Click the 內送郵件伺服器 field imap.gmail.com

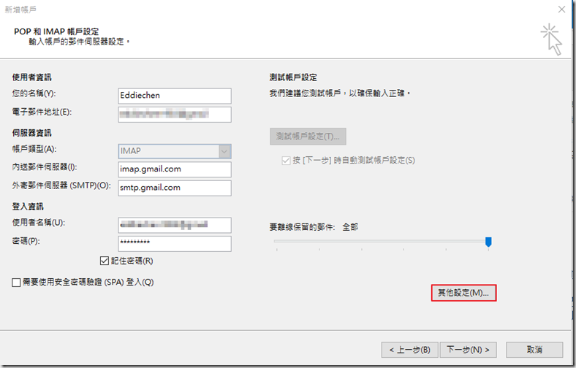coord(174,169)
